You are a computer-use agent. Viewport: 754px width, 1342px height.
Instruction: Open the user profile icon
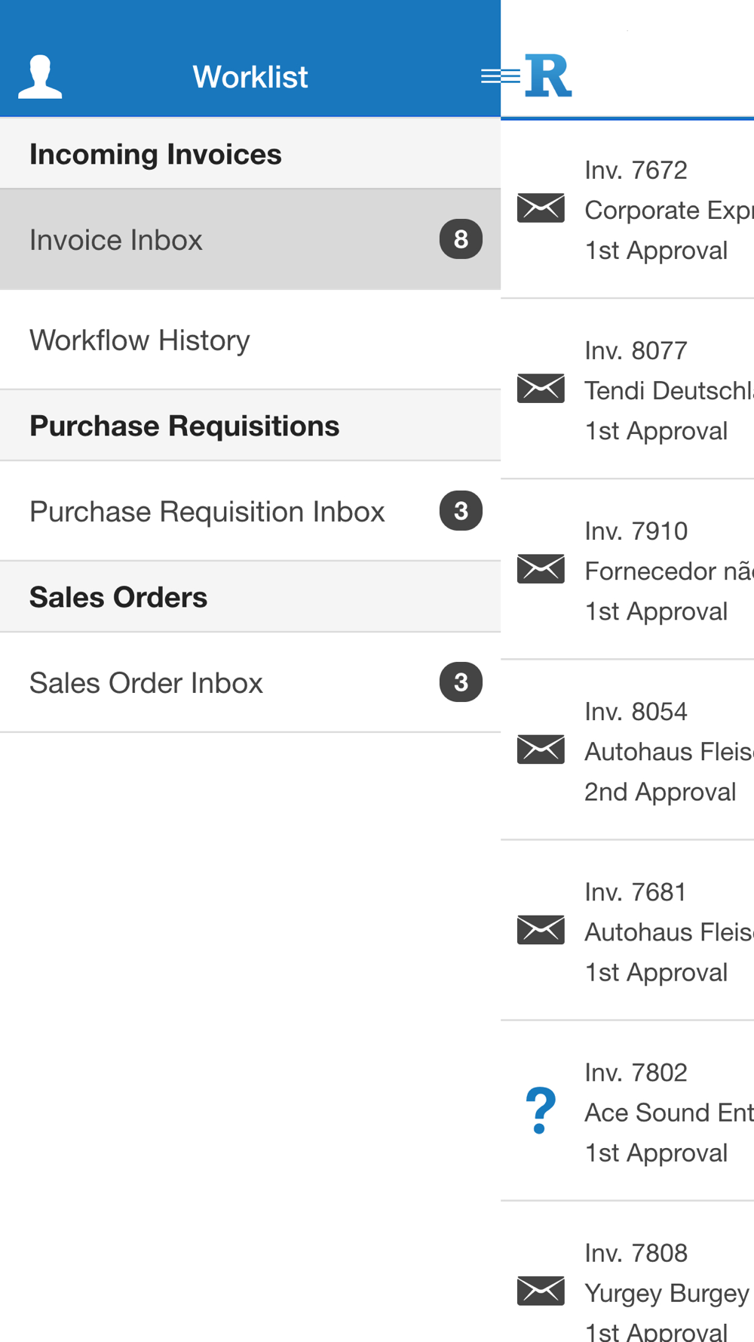pyautogui.click(x=40, y=76)
